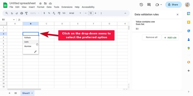This screenshot has height=96, width=193.
Task: Click the Add rule button
Action: 170,38
